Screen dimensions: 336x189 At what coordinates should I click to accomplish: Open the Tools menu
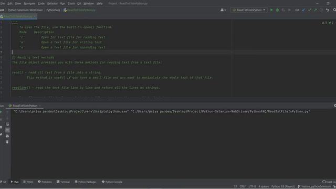(x=71, y=4)
